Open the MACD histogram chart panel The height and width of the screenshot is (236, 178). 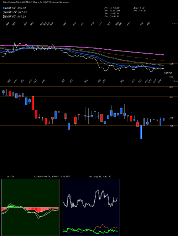coord(30,207)
